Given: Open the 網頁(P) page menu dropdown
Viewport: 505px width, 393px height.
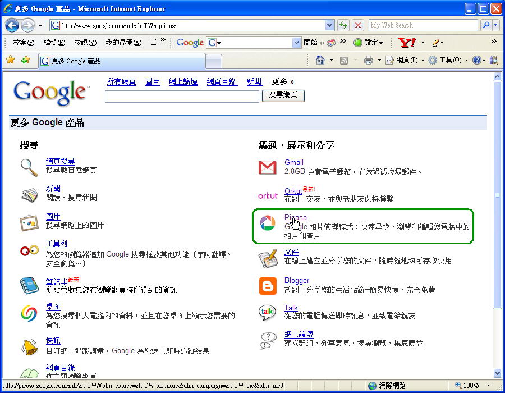Looking at the screenshot, I should (405, 60).
